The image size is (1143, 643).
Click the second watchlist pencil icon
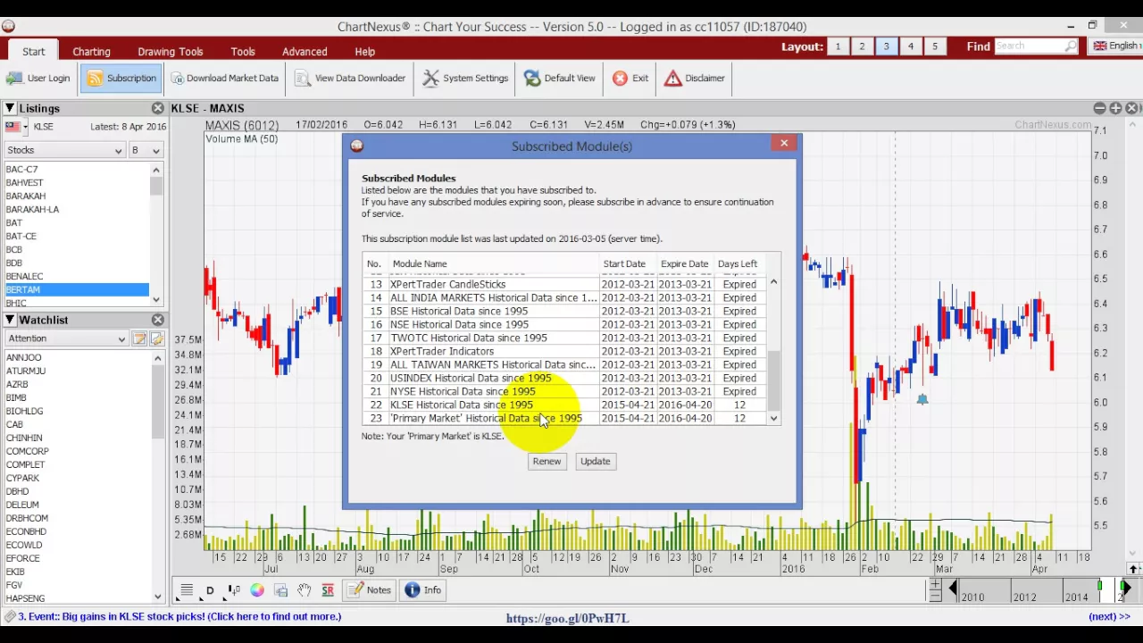(157, 338)
